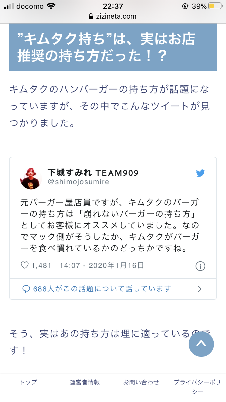Image resolution: width=226 pixels, height=402 pixels.
Task: Open the お問い合わせ footer link
Action: coord(141,382)
